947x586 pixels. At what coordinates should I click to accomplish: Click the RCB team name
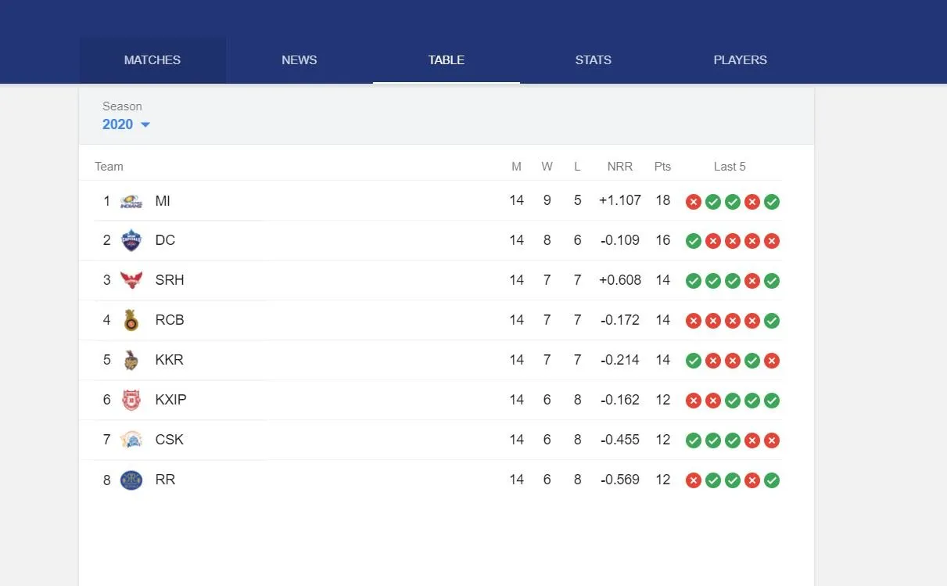coord(170,320)
